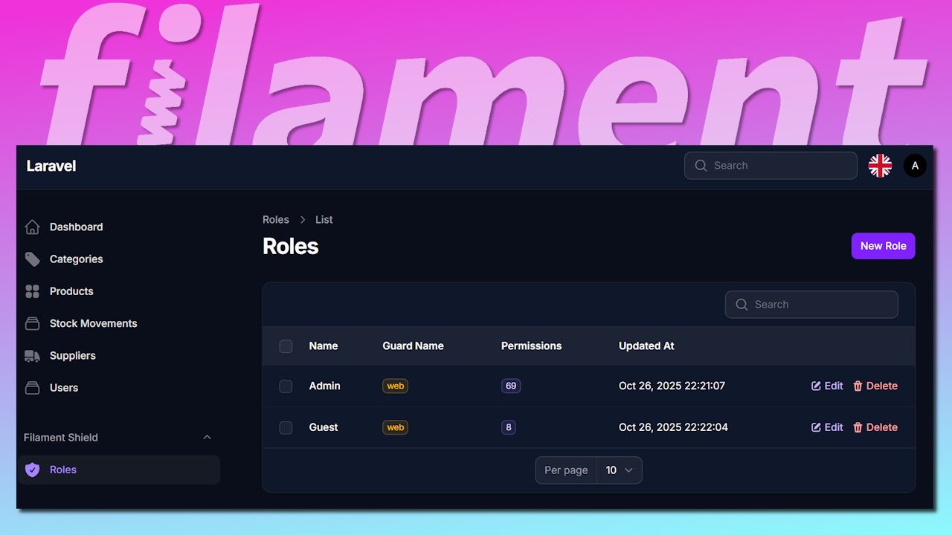This screenshot has height=535, width=952.
Task: Collapse the Filament Shield group
Action: coord(208,438)
